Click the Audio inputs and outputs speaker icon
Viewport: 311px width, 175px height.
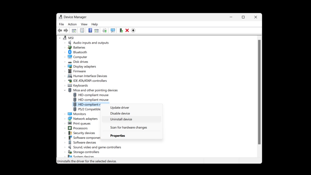tap(70, 43)
